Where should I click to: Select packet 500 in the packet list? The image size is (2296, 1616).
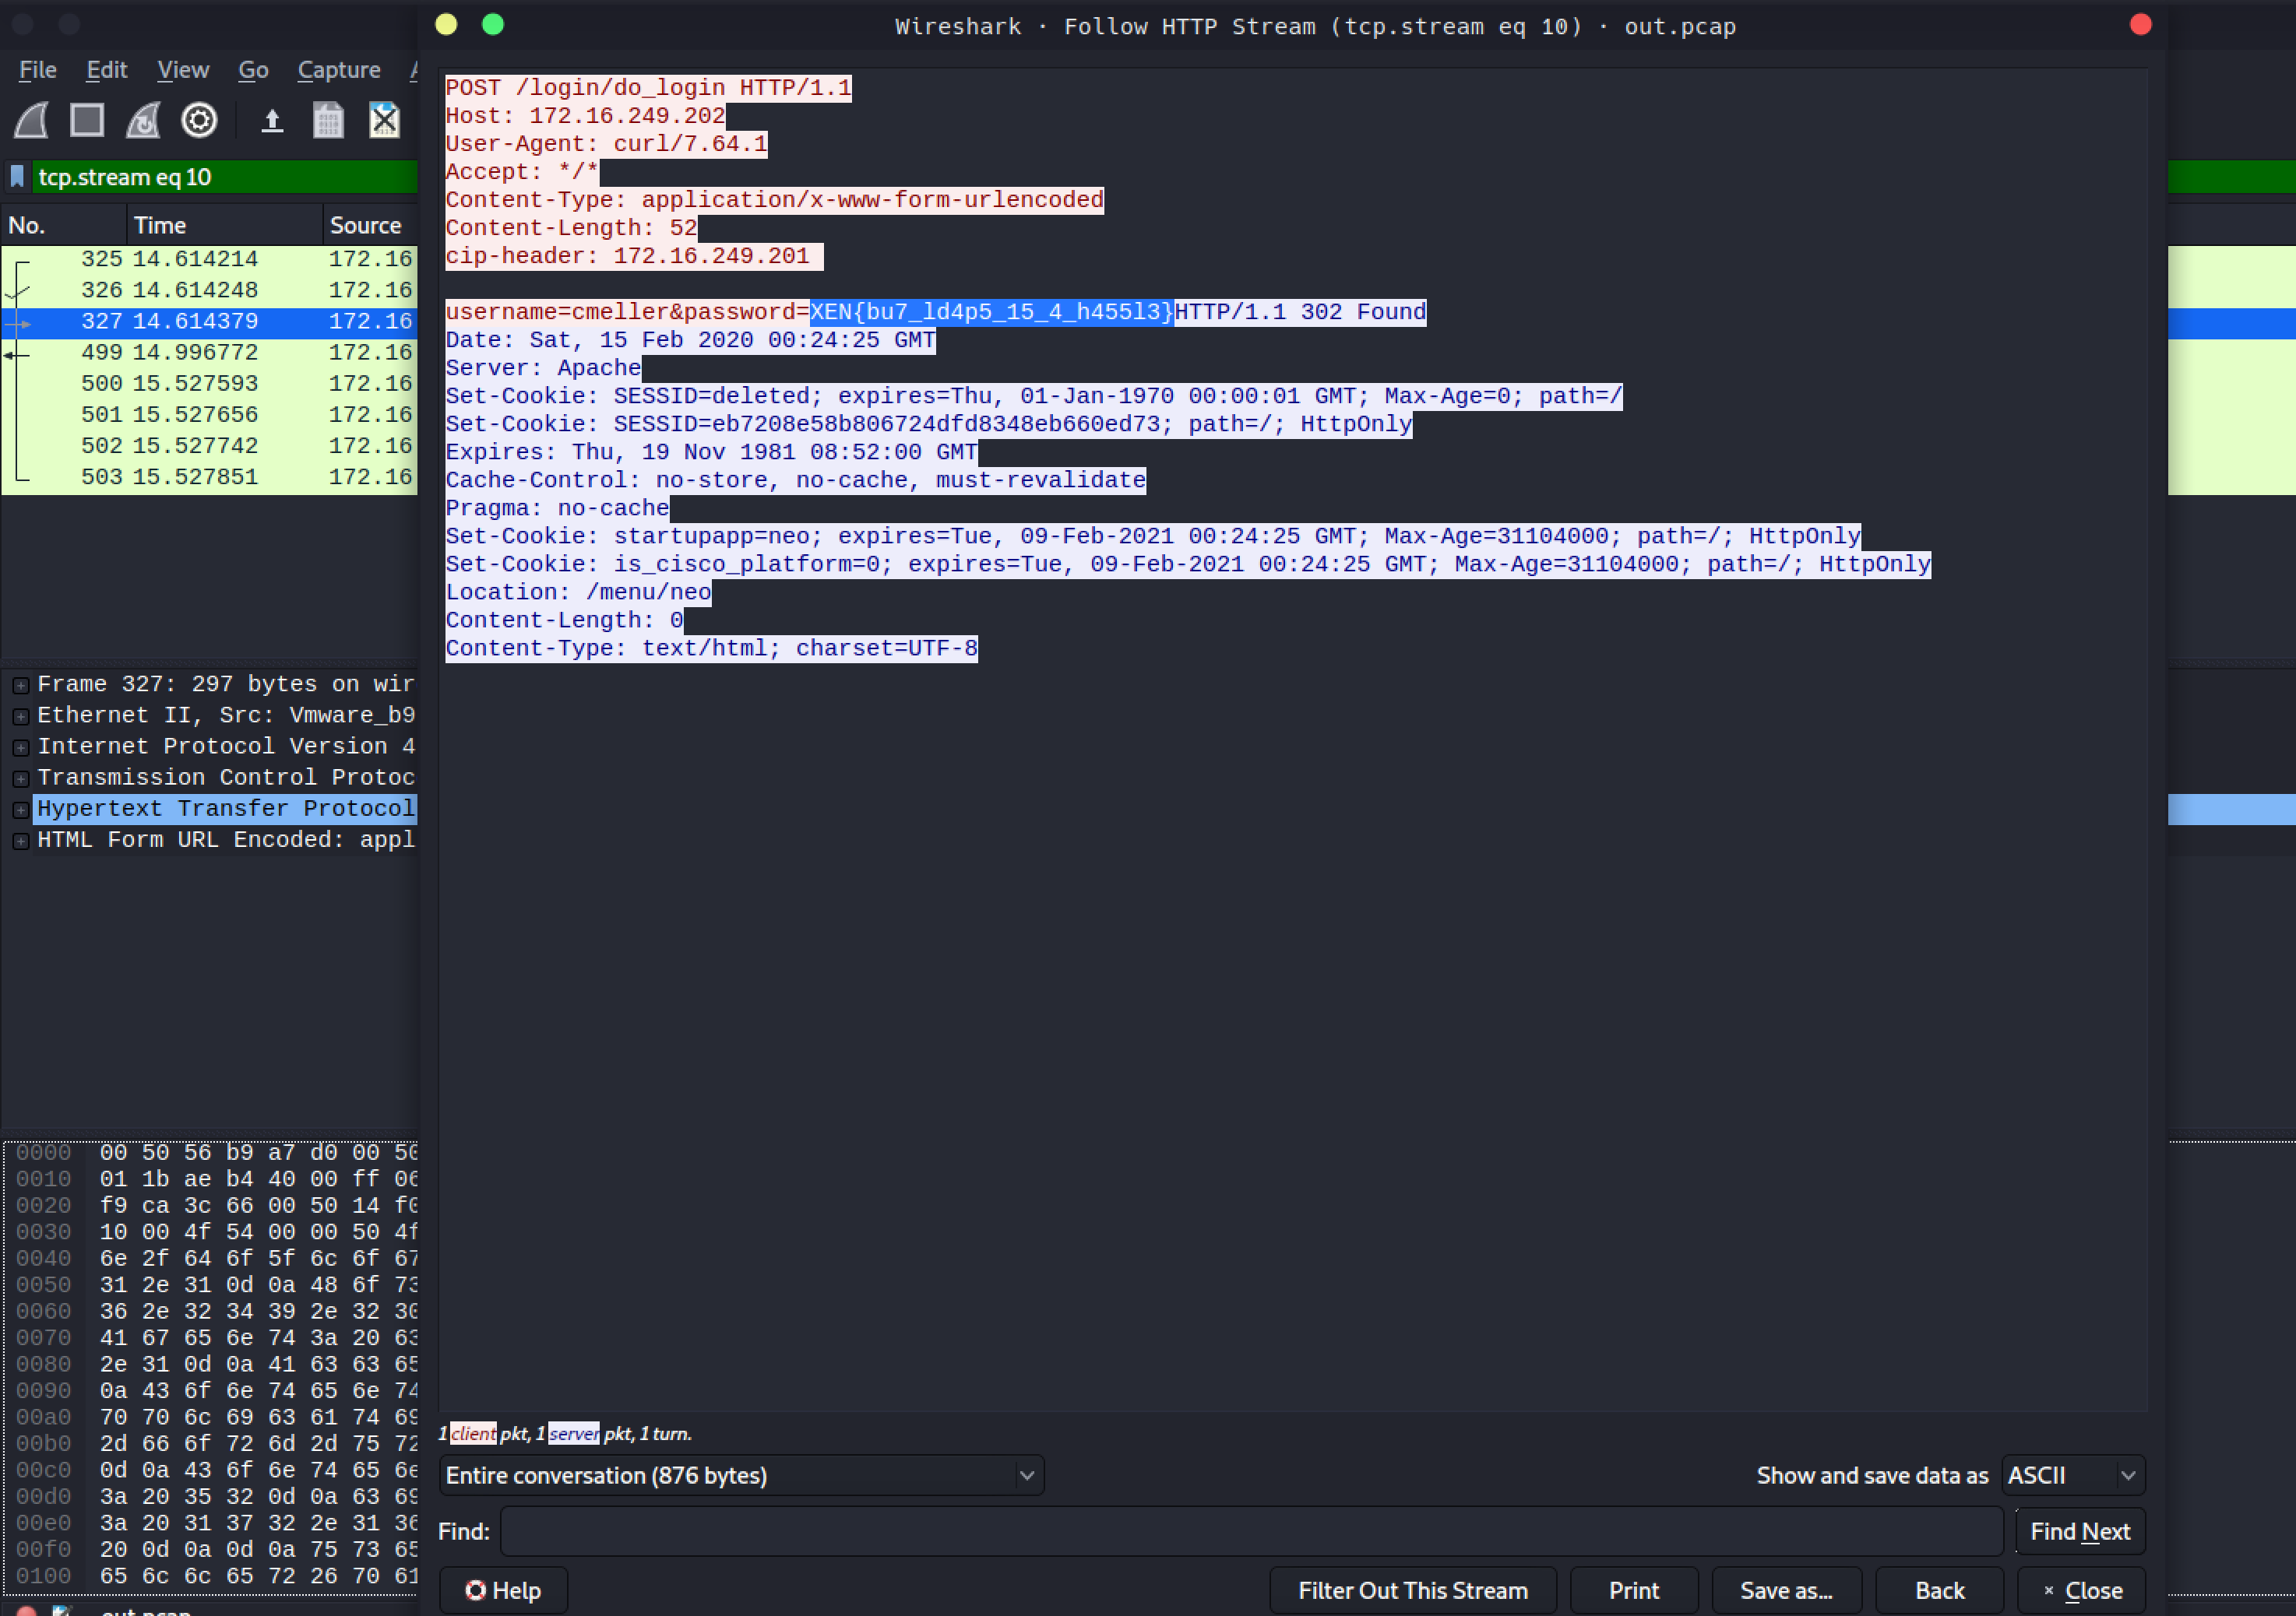(209, 383)
